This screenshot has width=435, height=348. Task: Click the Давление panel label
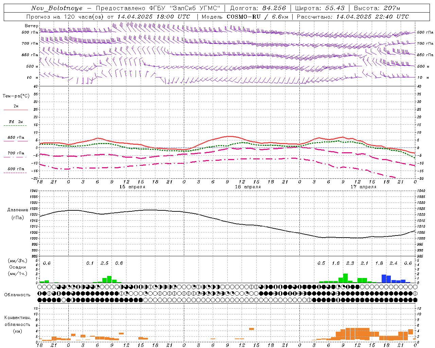[x=17, y=210]
